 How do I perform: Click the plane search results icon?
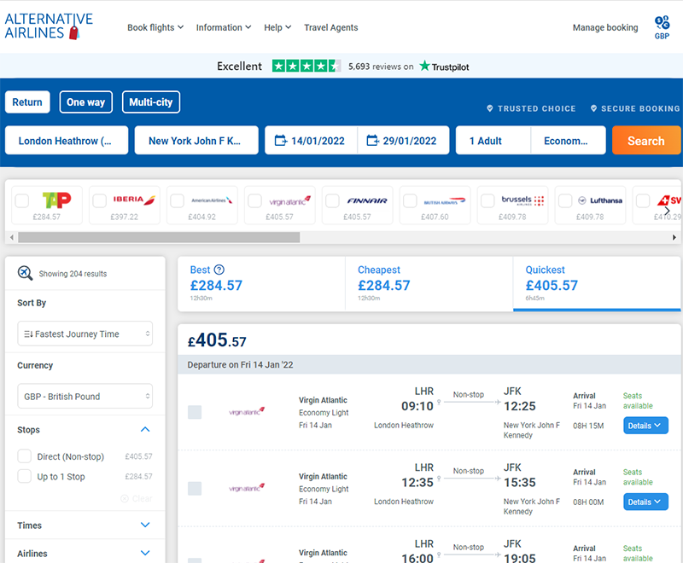(x=25, y=273)
